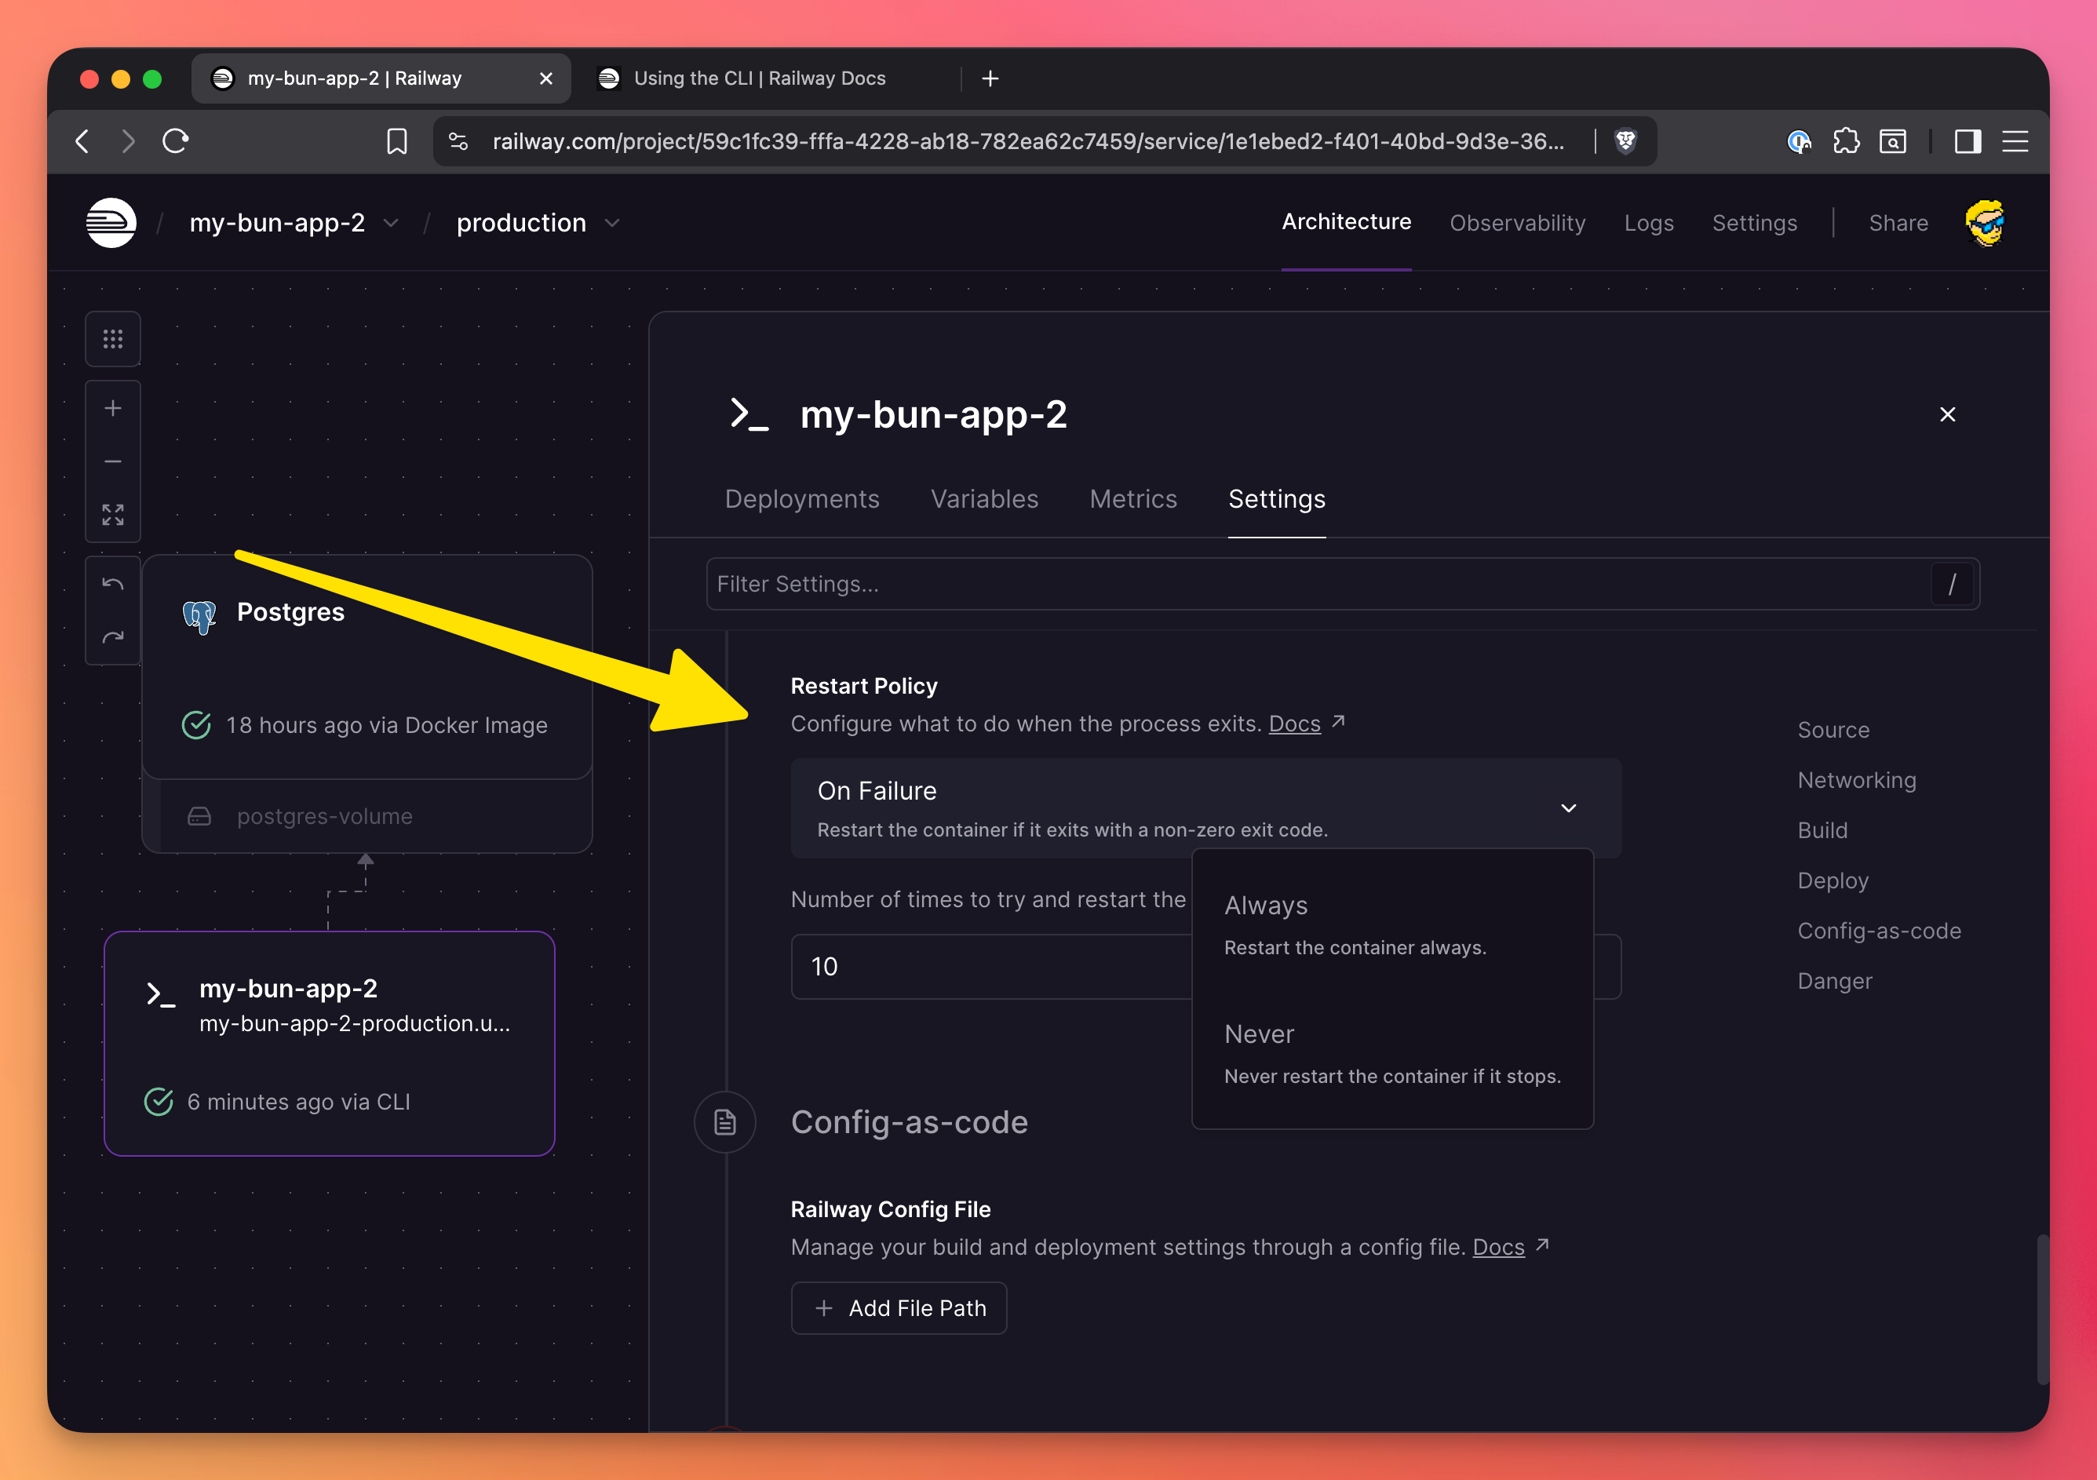The image size is (2097, 1480).
Task: Expand the production environment dropdown
Action: click(x=612, y=224)
